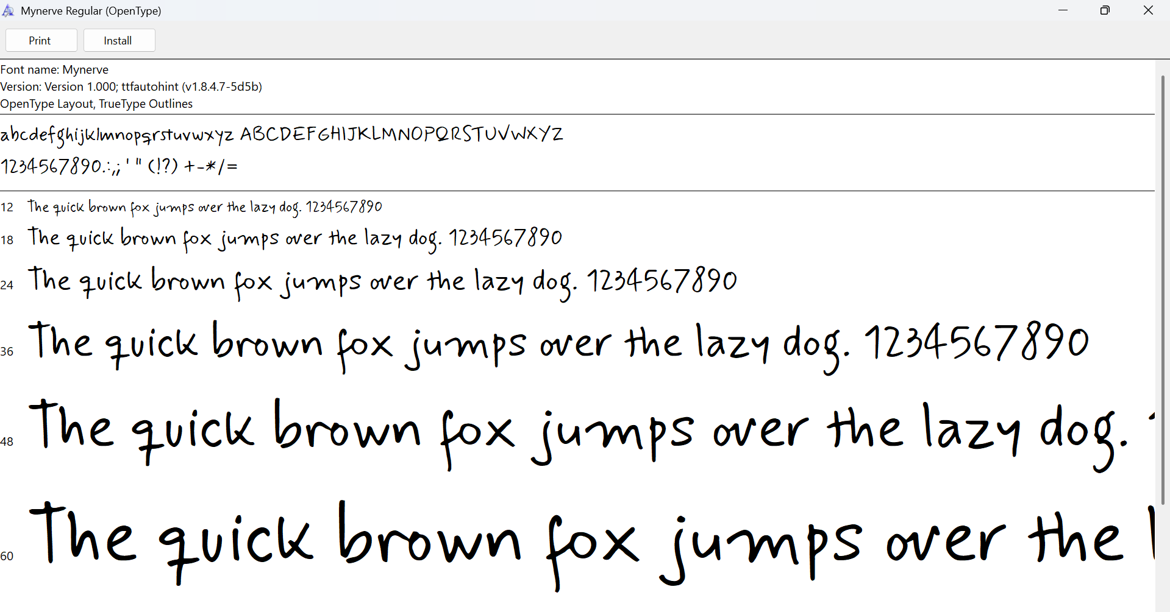This screenshot has height=612, width=1170.
Task: Click the vertical scrollbar thumb
Action: click(1163, 289)
